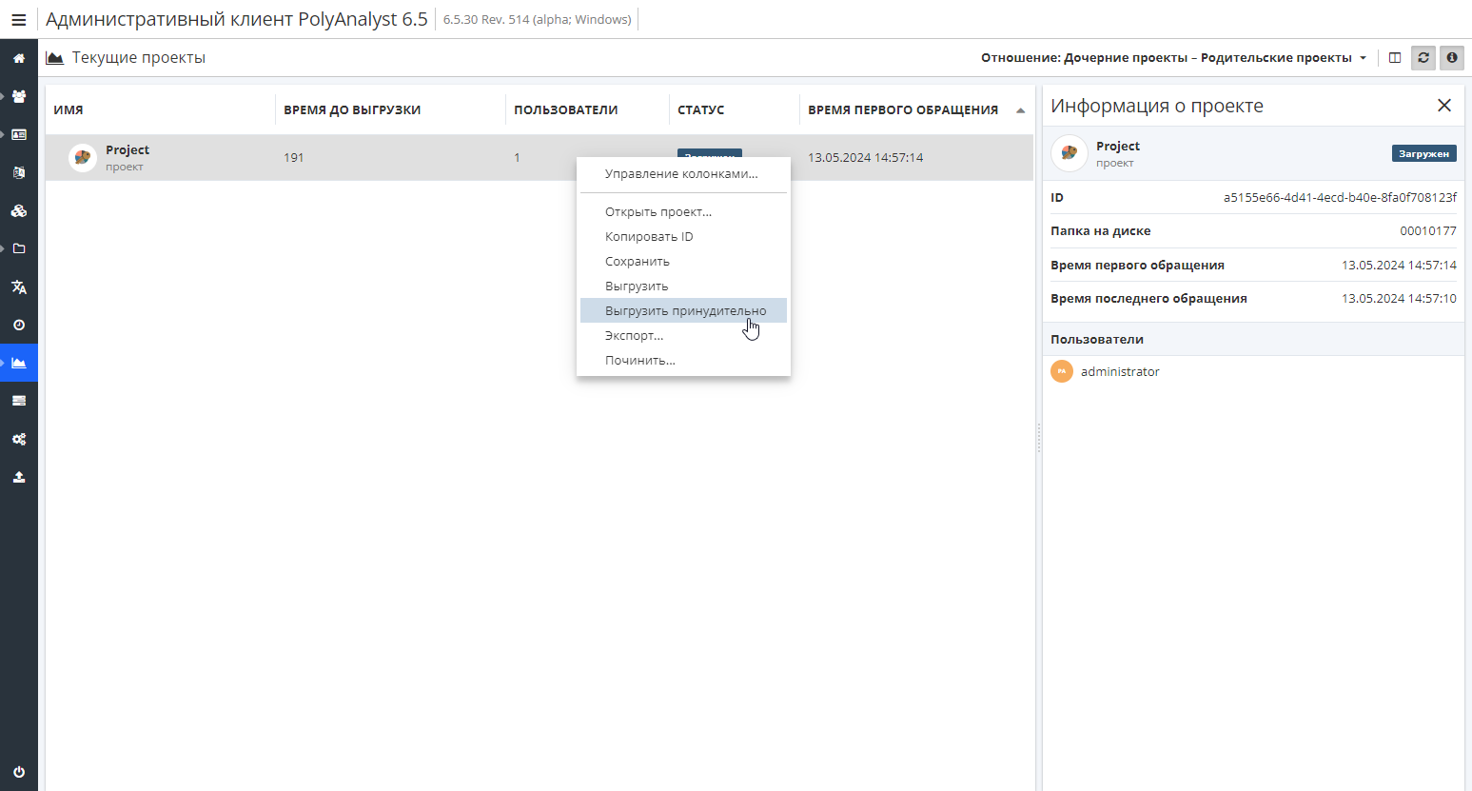Select 'Выгрузить принудительно' menu entry
The image size is (1472, 791).
[x=683, y=310]
